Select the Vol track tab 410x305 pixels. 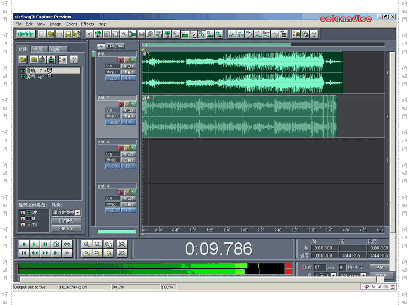pos(101,46)
